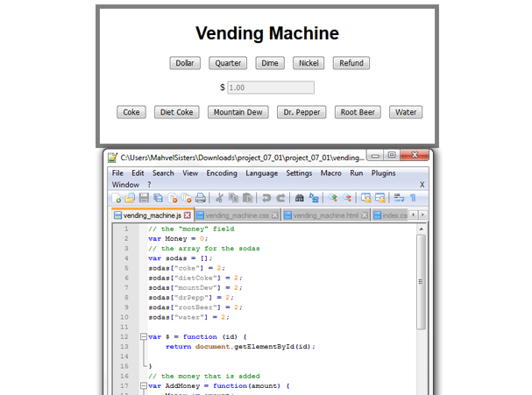
Task: Toggle Show all characters pilcrow icon
Action: pyautogui.click(x=413, y=199)
